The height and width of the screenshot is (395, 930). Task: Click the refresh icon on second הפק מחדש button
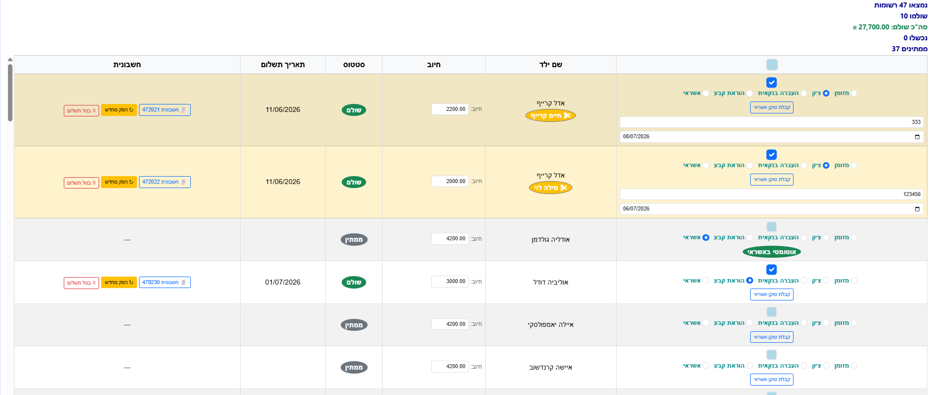pyautogui.click(x=132, y=182)
